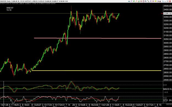
Task: Click the 2700.00 price axis label
Action: coord(168,65)
